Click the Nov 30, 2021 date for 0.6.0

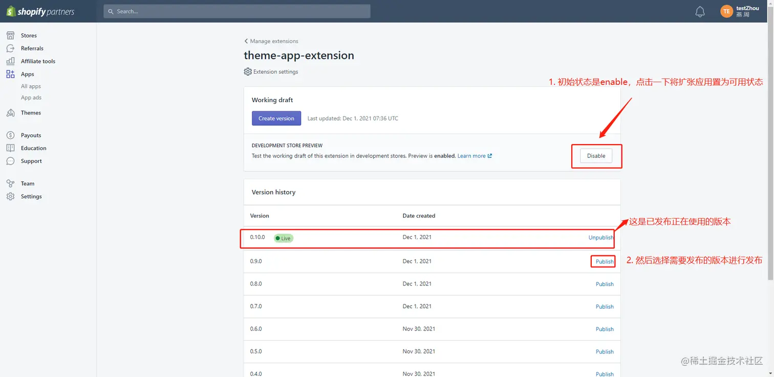pyautogui.click(x=419, y=328)
